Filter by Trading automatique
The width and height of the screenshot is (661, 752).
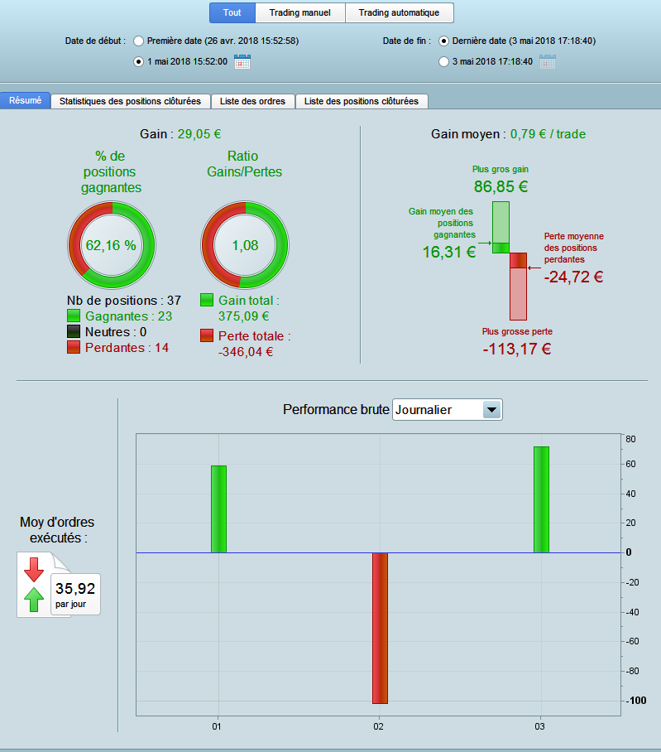(399, 13)
